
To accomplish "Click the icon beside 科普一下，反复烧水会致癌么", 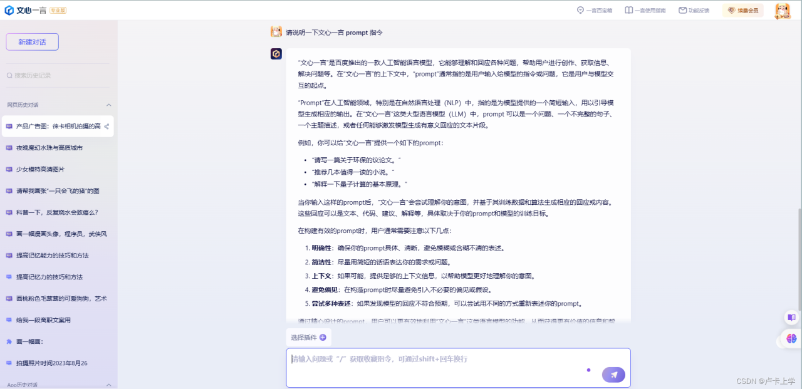I will [x=9, y=212].
